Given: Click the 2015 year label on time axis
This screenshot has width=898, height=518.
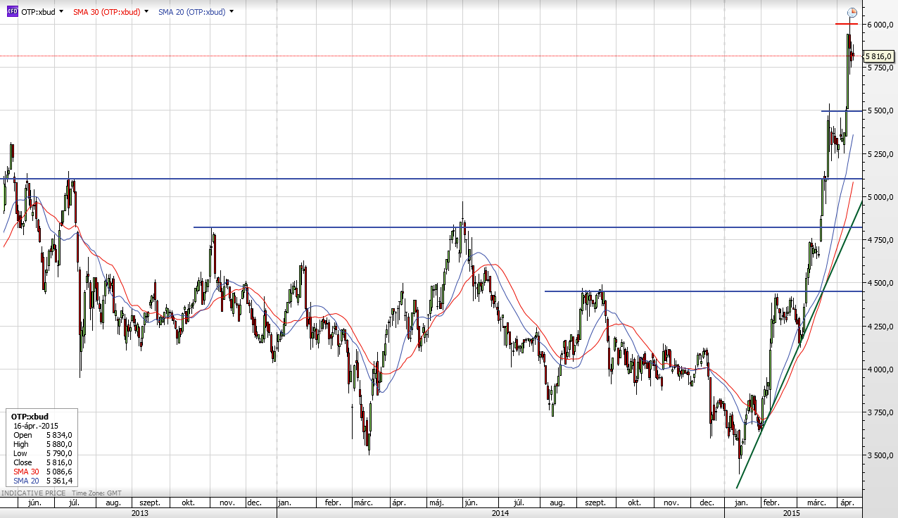Looking at the screenshot, I should [x=793, y=513].
